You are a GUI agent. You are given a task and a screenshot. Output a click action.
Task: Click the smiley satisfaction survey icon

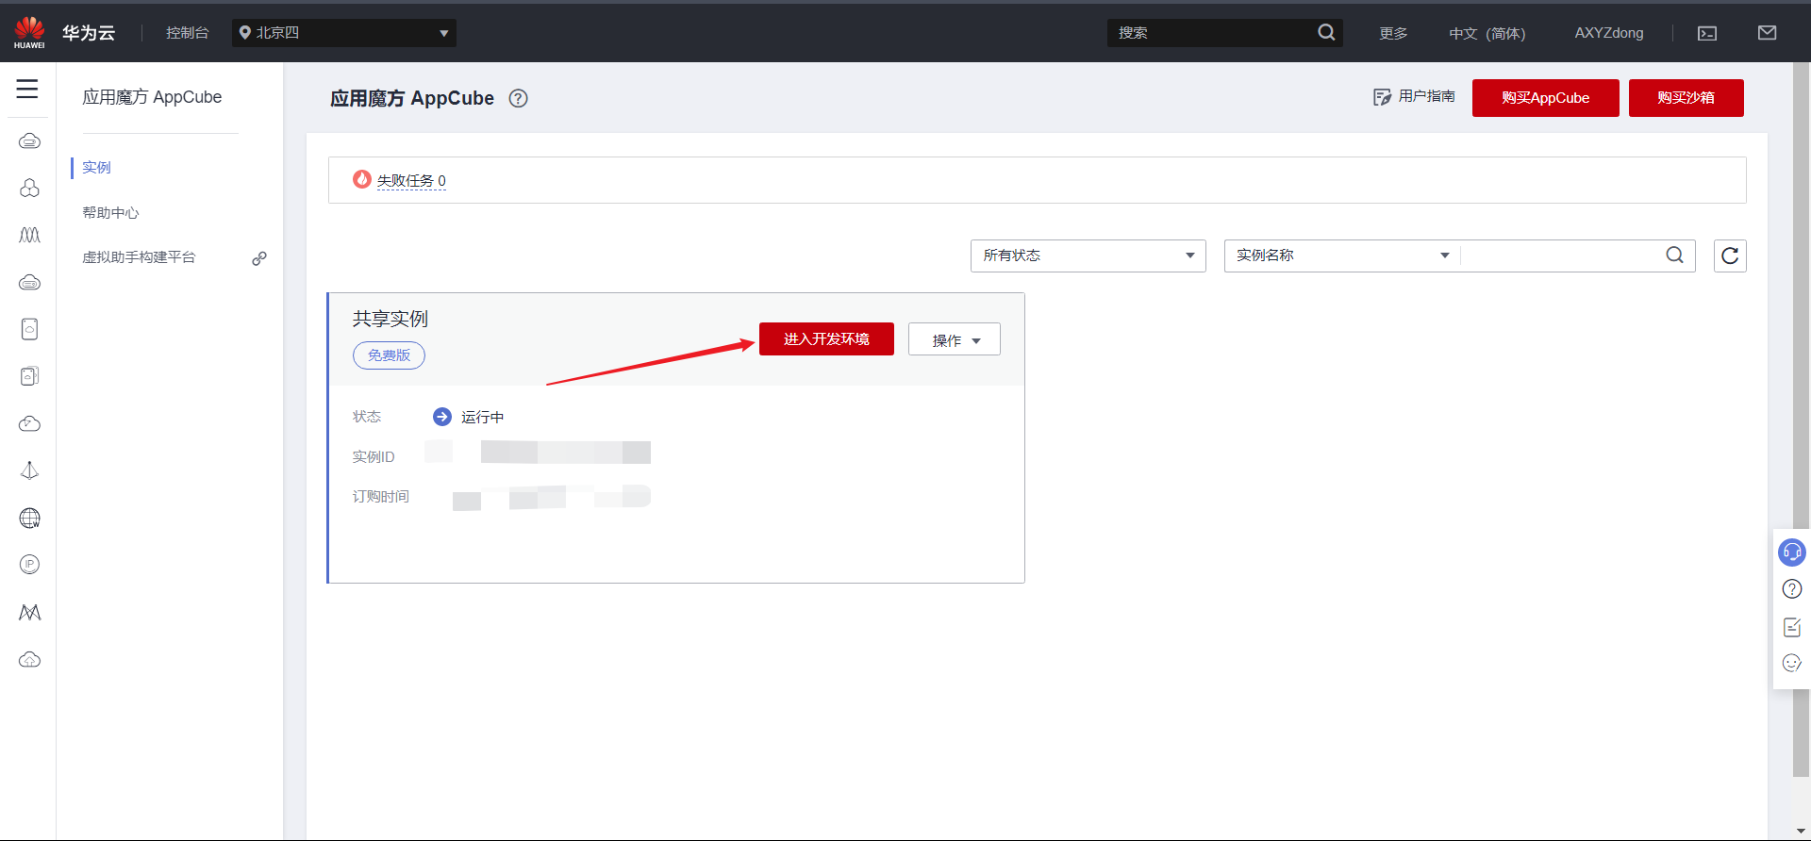1792,663
